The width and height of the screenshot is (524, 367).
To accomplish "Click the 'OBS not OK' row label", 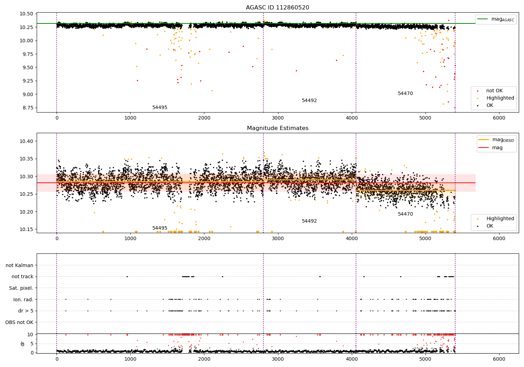I will (19, 322).
